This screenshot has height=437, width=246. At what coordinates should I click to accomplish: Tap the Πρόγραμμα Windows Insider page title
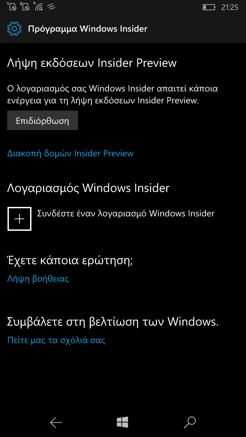[87, 29]
